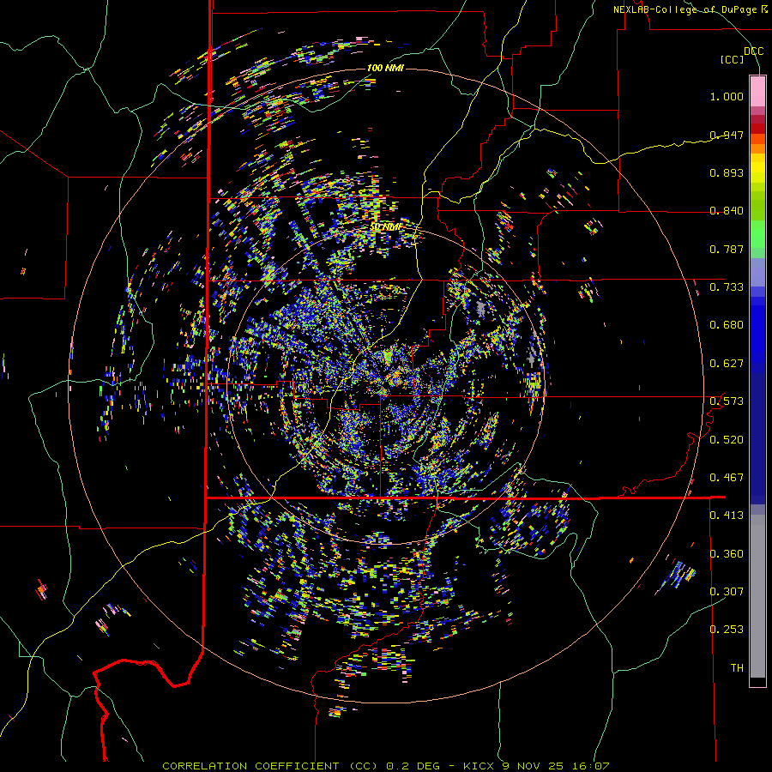
Task: Click the [CC] legend unit label
Action: [x=732, y=59]
